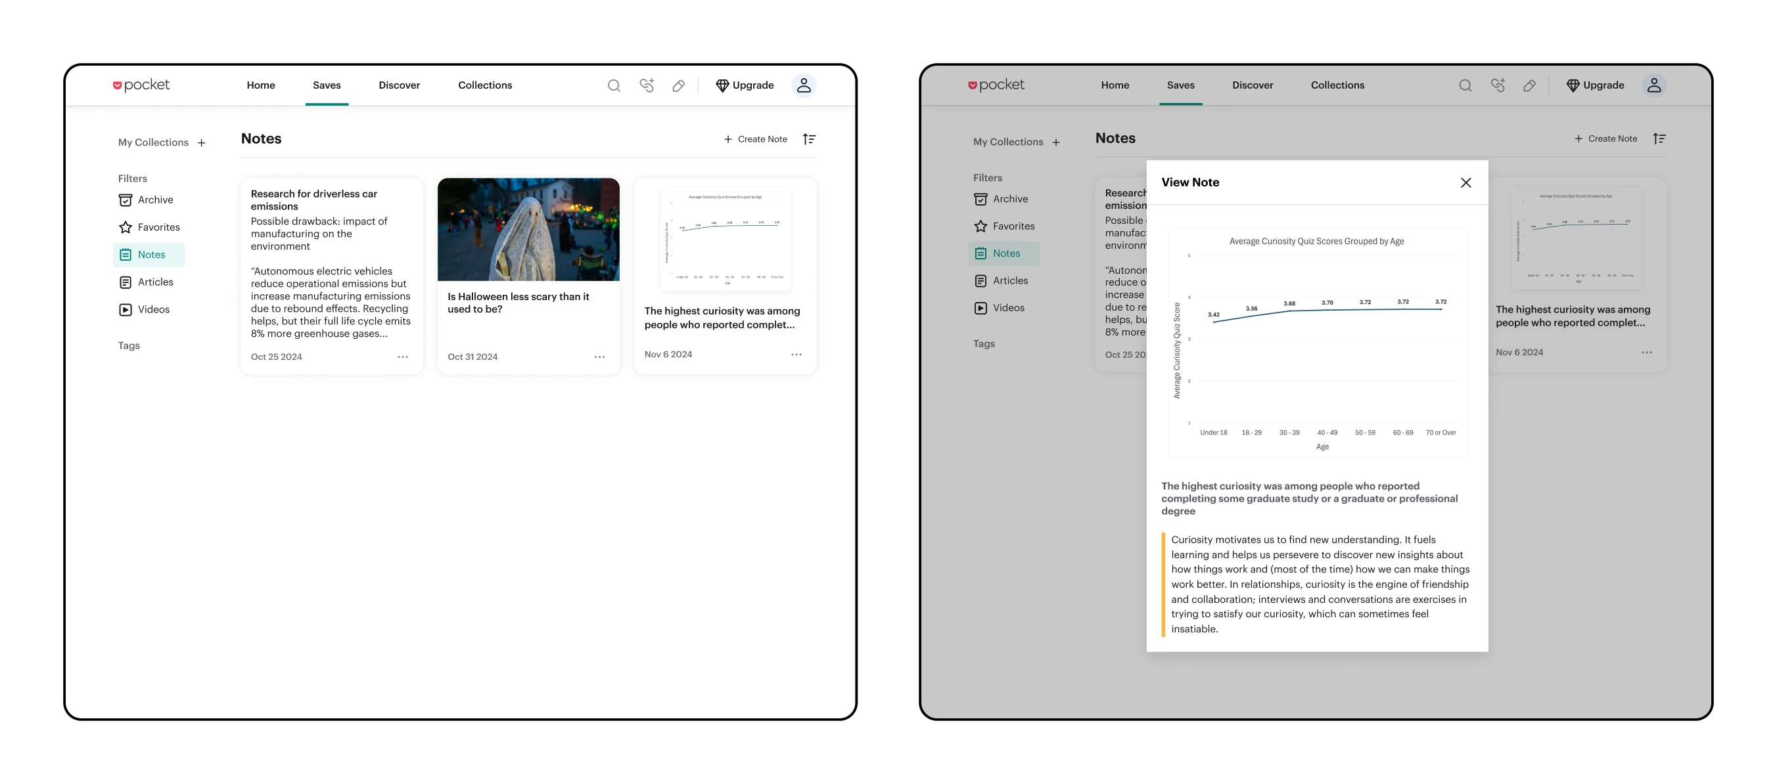The width and height of the screenshot is (1777, 784).
Task: Go to the Home tab
Action: (x=260, y=85)
